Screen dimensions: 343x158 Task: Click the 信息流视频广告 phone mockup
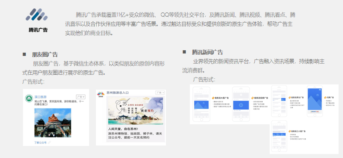241,104
